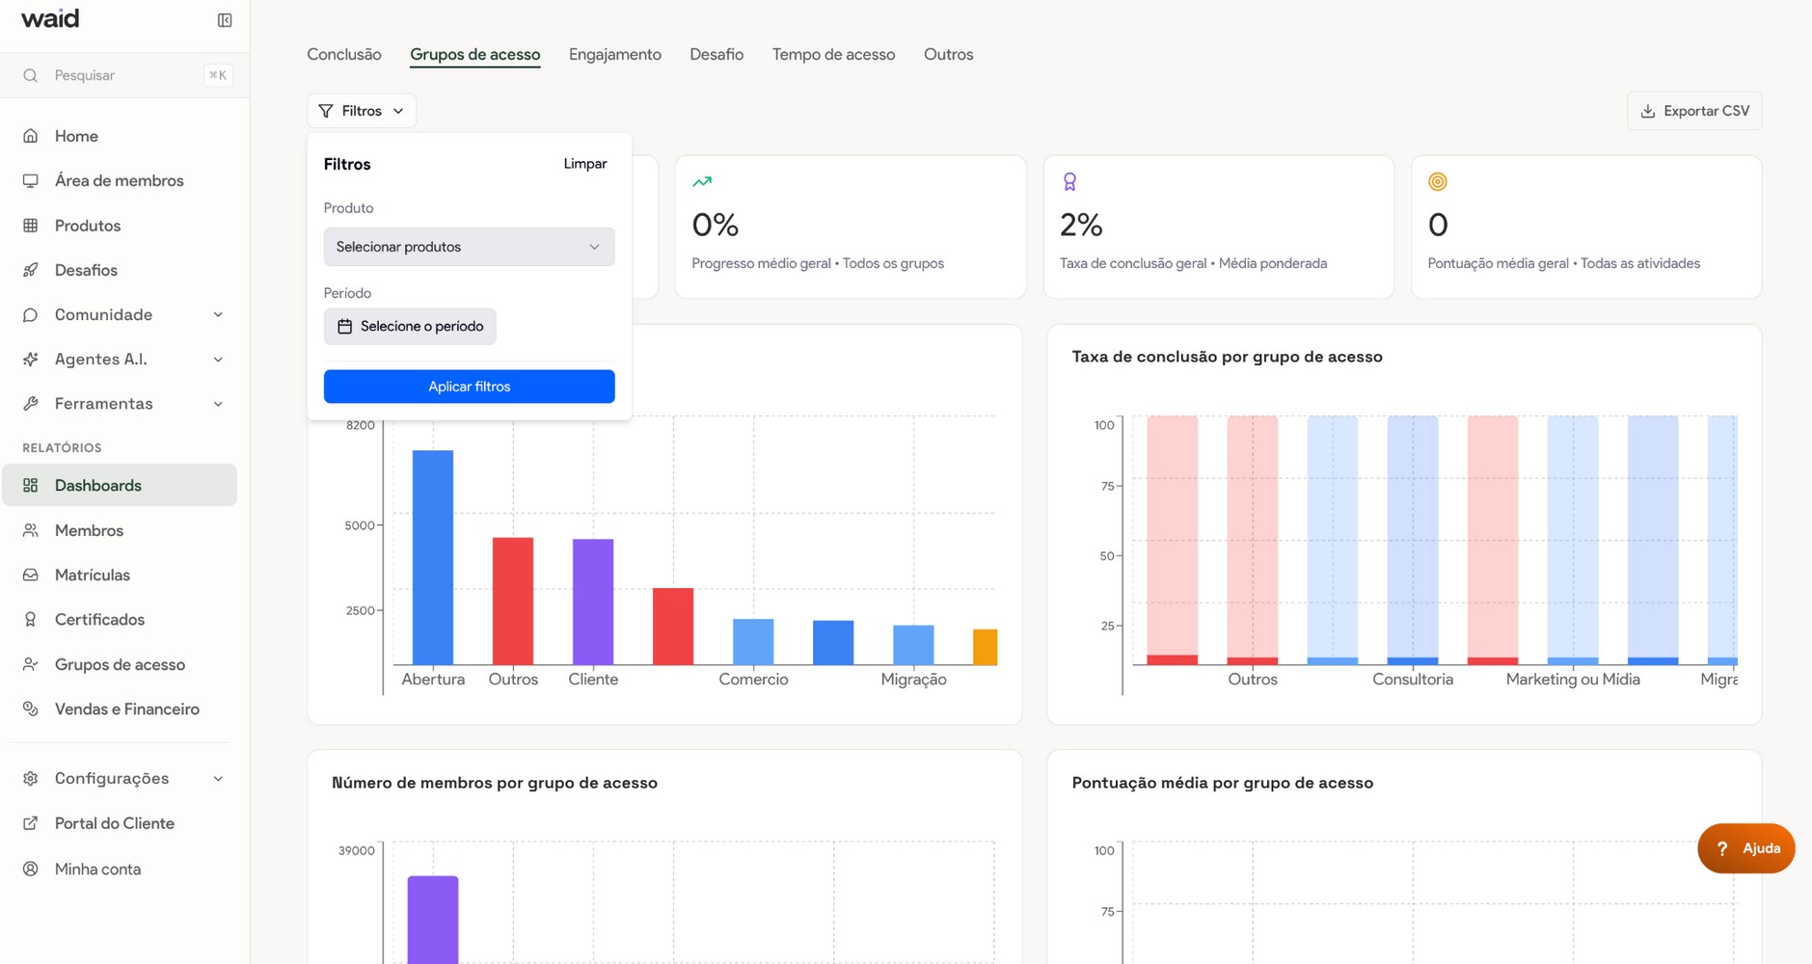
Task: Click the purple award icon on conclusion card
Action: pos(1069,181)
